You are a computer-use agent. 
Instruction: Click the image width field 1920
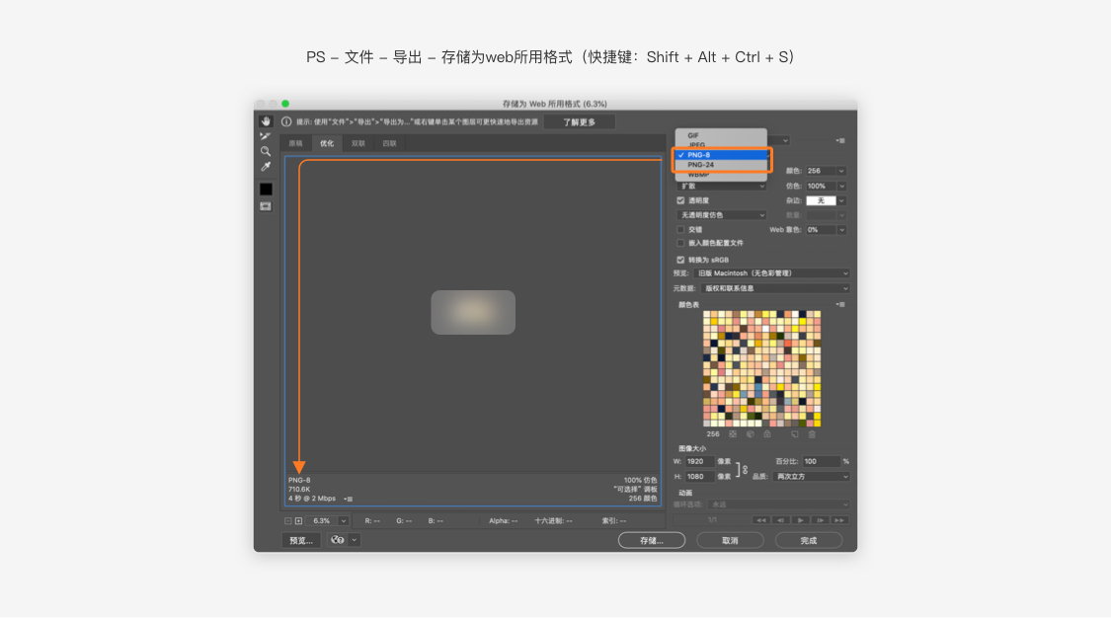[699, 462]
